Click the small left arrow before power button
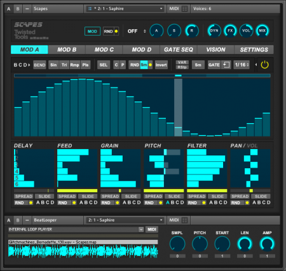This screenshot has height=271, width=286. pos(255,65)
